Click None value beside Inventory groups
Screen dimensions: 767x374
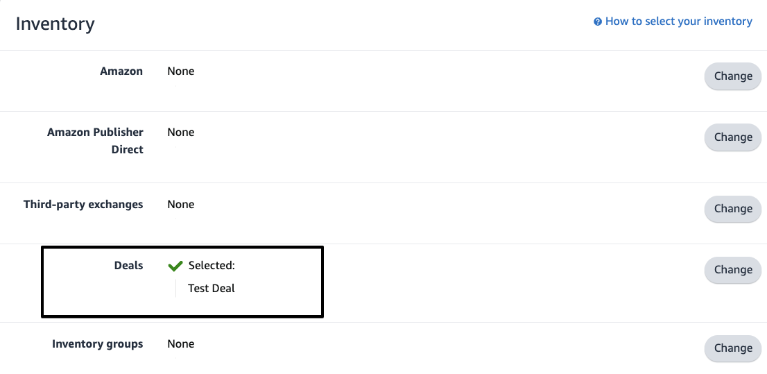click(180, 344)
